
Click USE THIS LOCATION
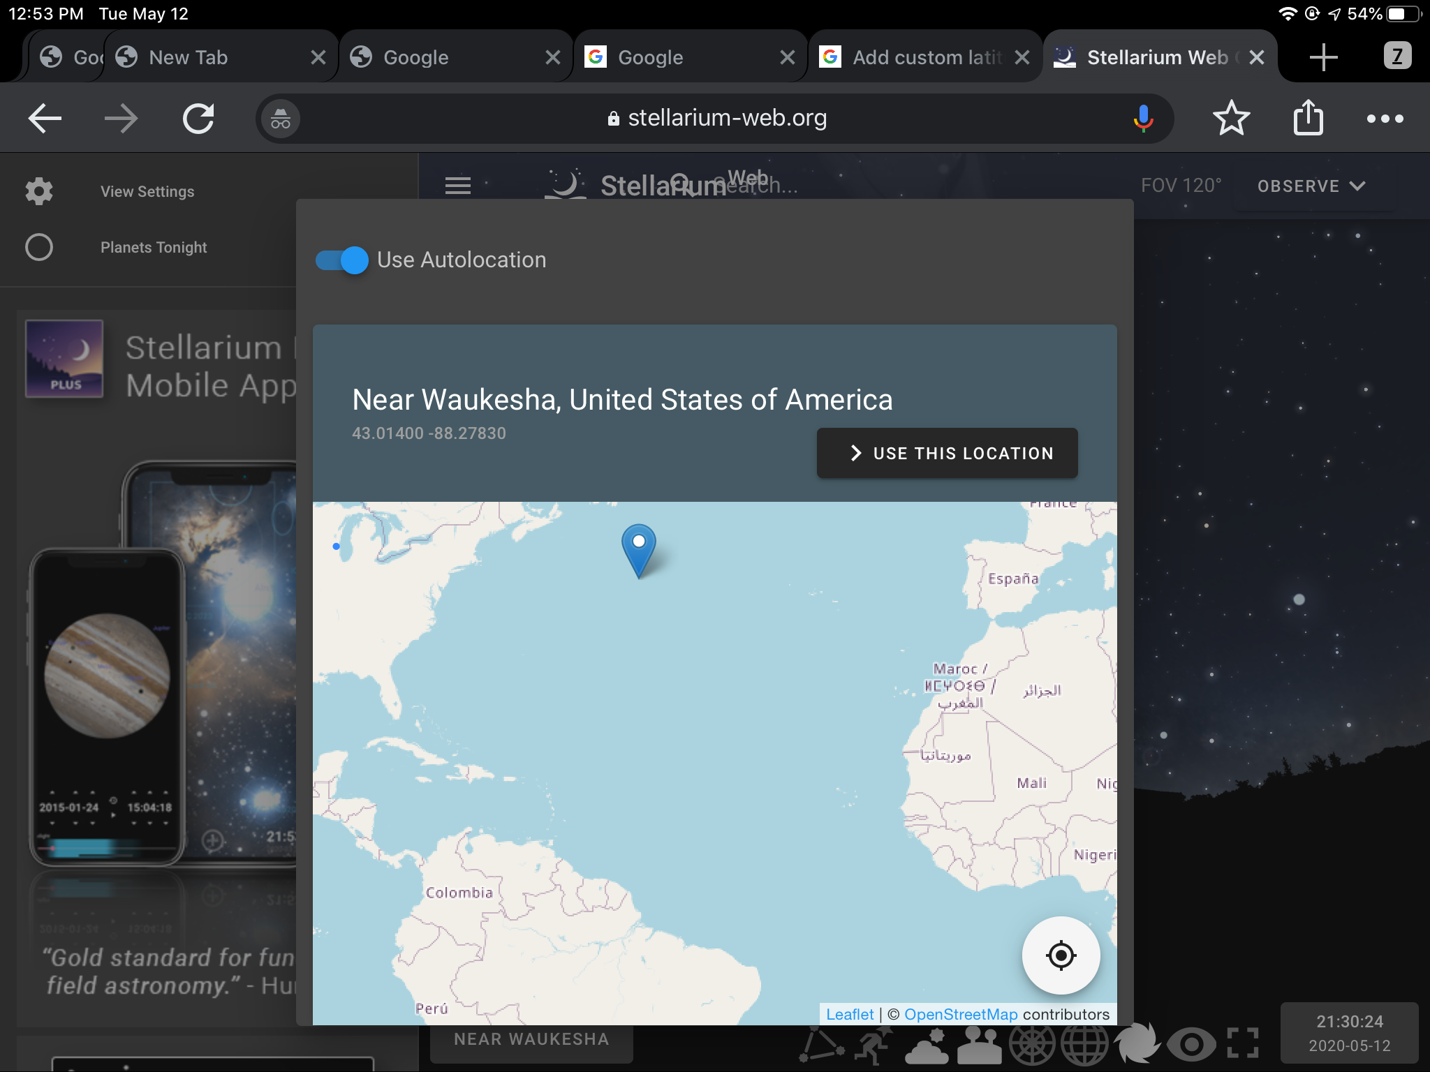point(947,453)
